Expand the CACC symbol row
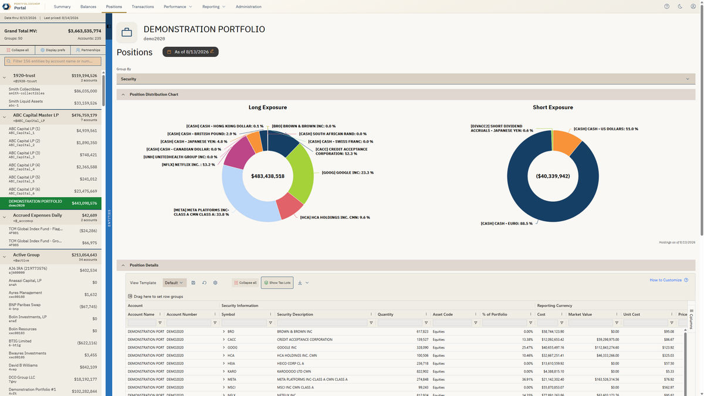 click(x=224, y=339)
